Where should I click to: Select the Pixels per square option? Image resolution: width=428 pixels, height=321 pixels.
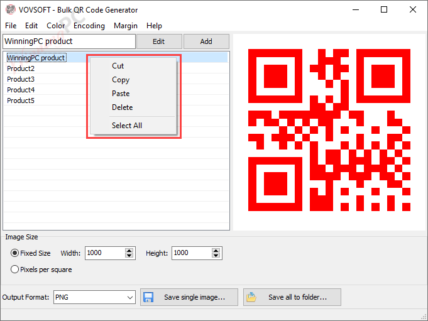coord(14,269)
